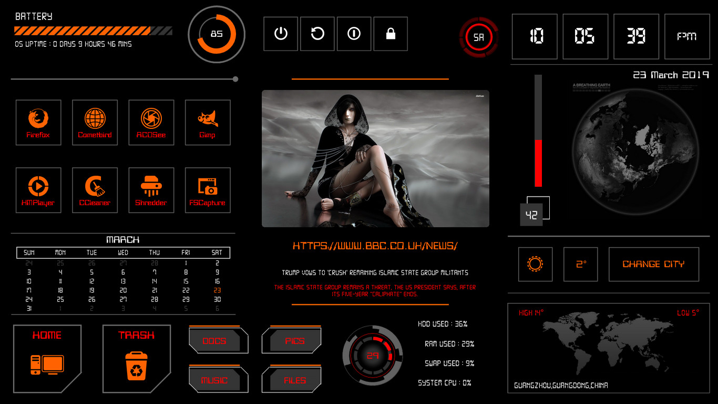Click the battery ring showing 85
The image size is (718, 404).
pos(217,34)
